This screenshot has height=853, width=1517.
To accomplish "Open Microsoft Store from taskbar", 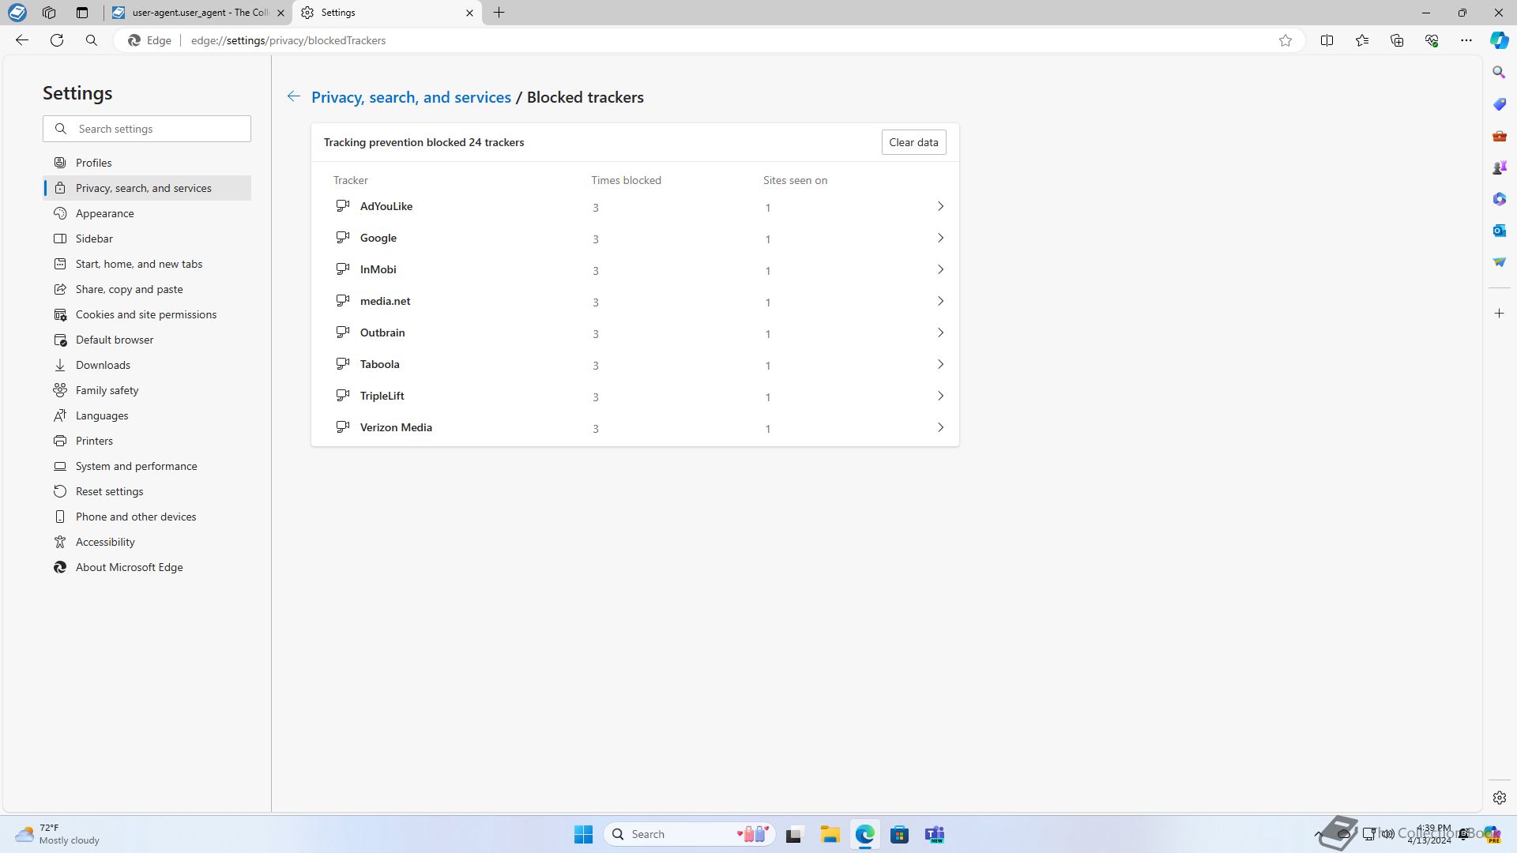I will pos(899,834).
